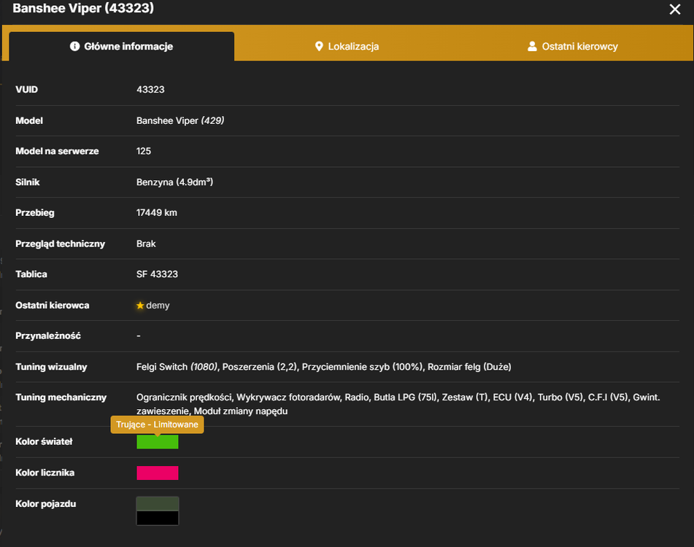This screenshot has width=694, height=547.
Task: Click the Przyciemnienie szyb (100%) entry
Action: coord(362,367)
